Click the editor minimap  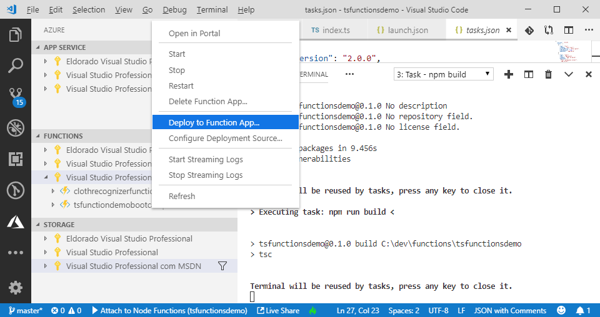568,52
